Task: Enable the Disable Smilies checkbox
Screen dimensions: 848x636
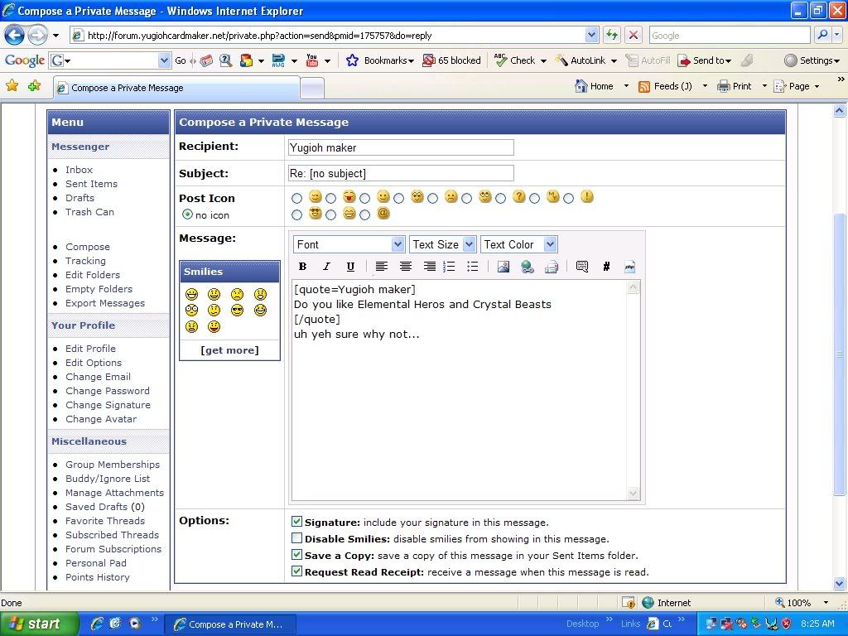Action: click(x=296, y=538)
